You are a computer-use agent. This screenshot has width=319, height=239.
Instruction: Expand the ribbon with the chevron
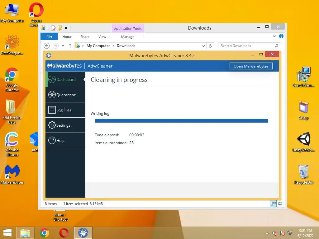point(274,36)
